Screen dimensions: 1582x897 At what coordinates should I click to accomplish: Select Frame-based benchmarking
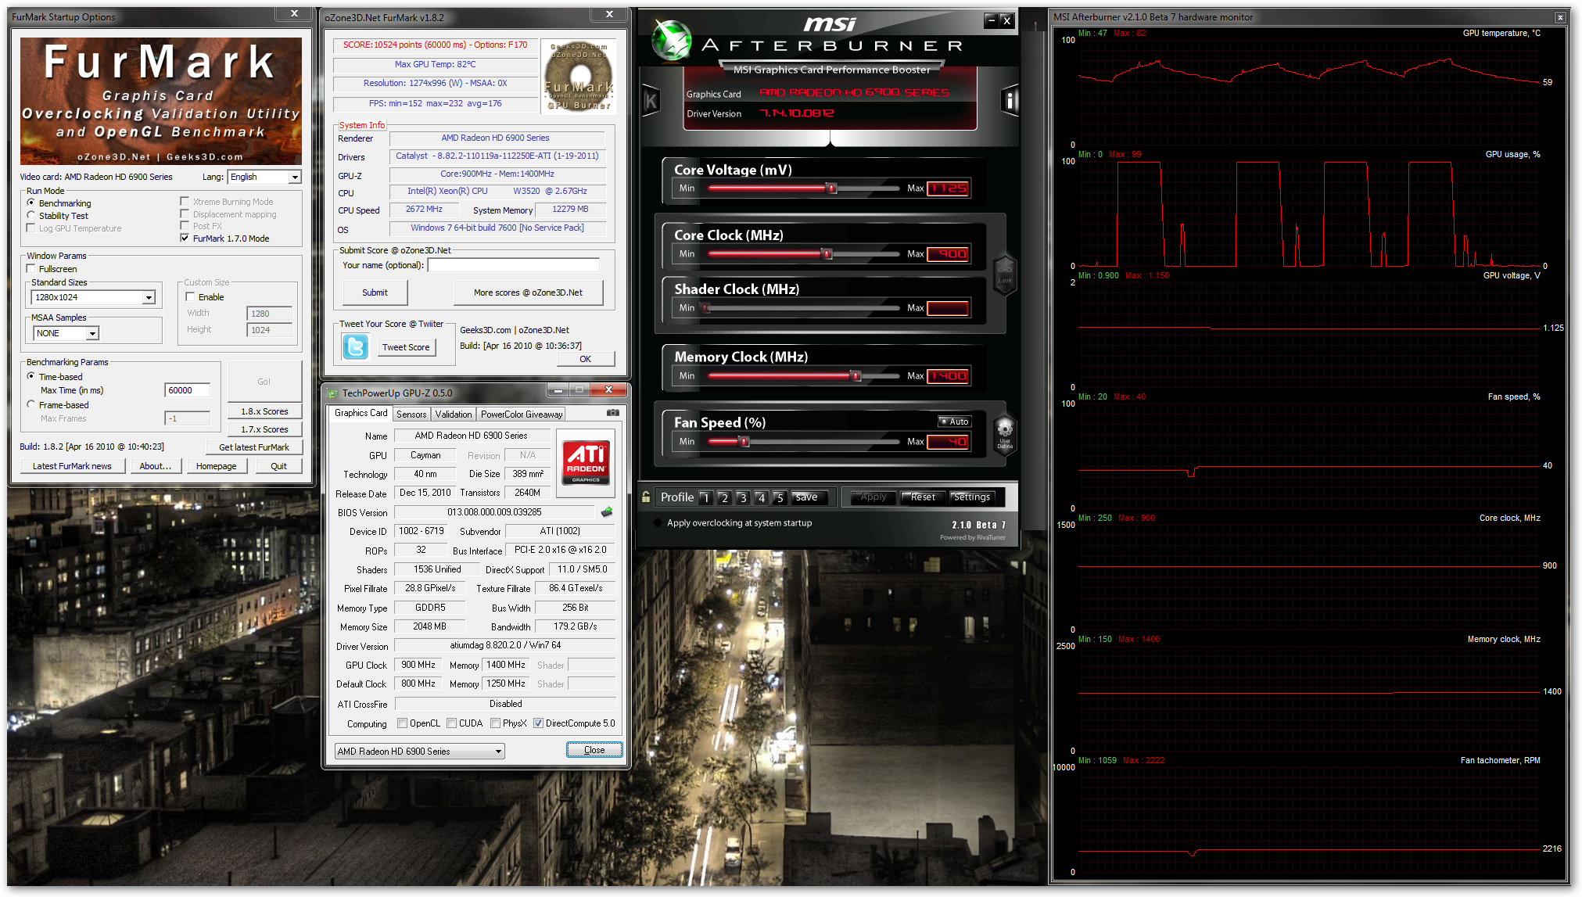[x=31, y=404]
